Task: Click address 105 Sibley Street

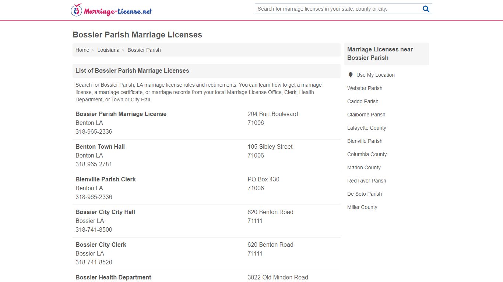Action: coord(270,147)
